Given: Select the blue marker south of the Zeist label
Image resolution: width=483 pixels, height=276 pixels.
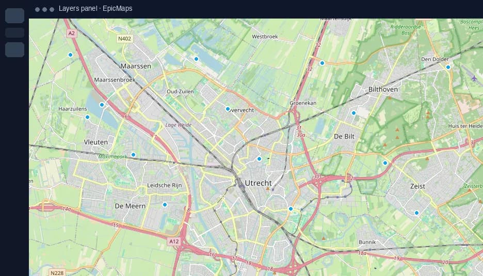Looking at the screenshot, I should tap(416, 213).
